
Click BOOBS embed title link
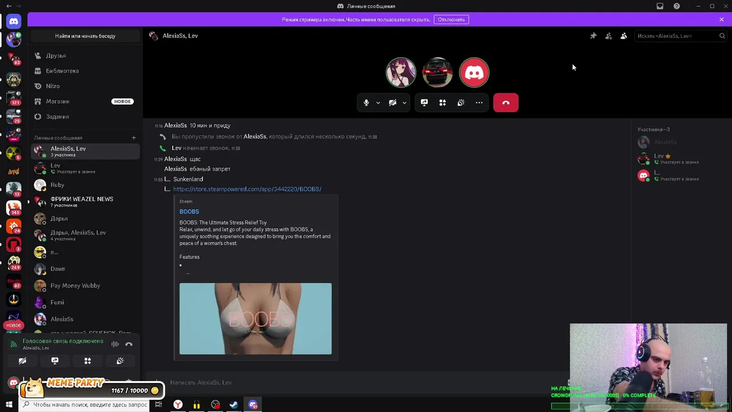189,212
